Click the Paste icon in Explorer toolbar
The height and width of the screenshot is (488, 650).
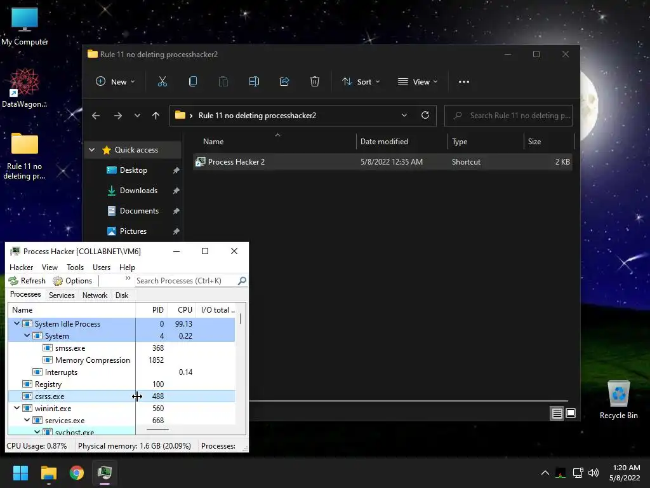click(x=223, y=81)
